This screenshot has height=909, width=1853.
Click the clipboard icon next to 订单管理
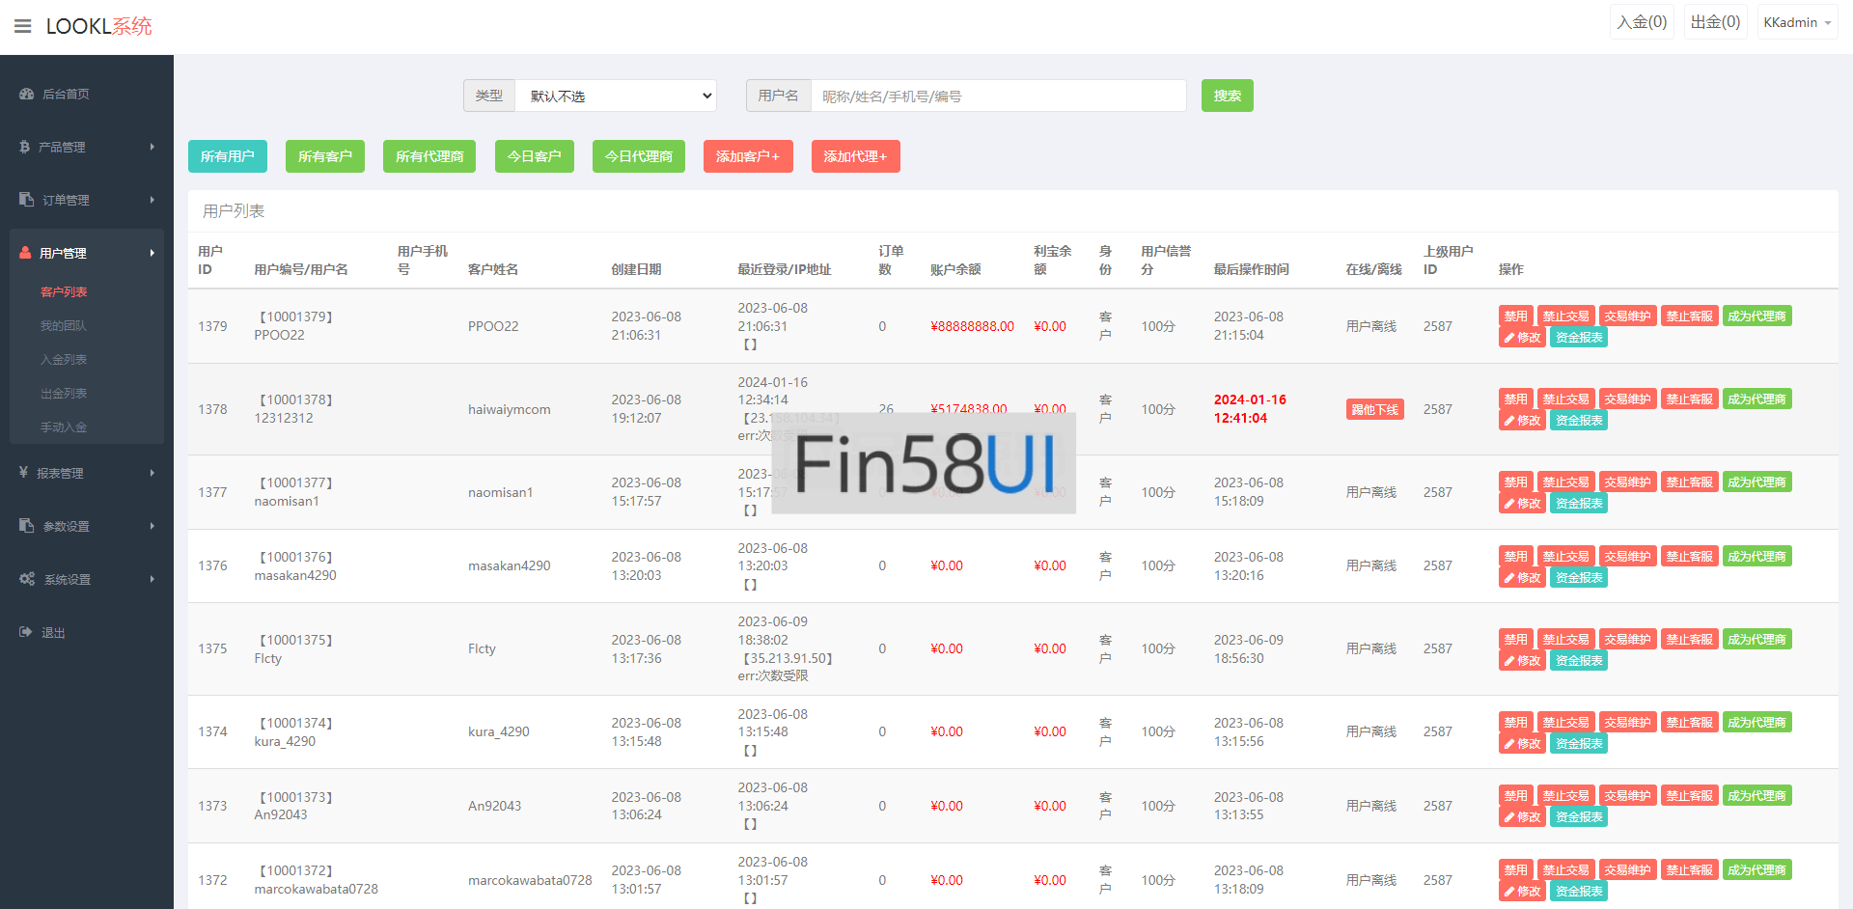26,200
